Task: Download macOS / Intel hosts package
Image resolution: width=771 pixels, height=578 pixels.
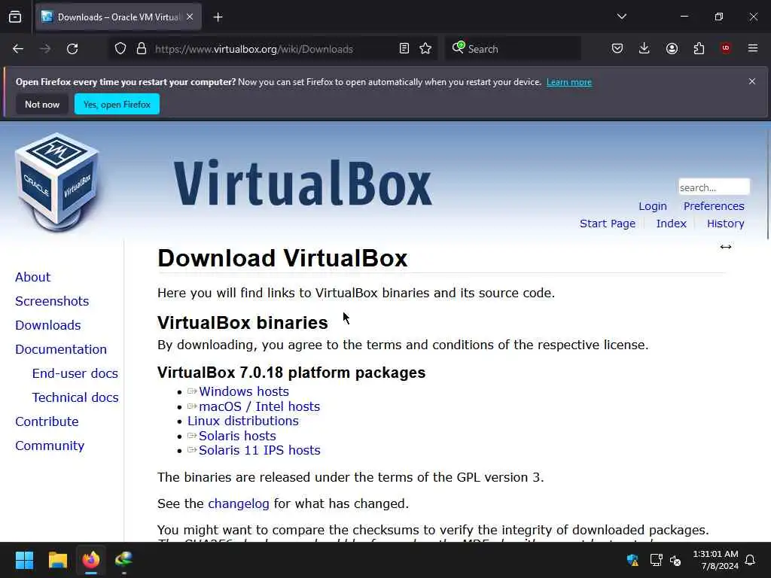Action: click(x=259, y=406)
